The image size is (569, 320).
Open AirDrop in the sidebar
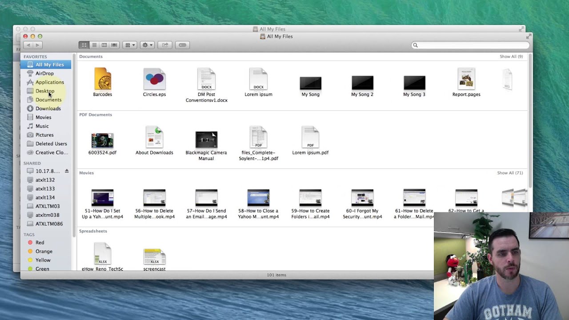tap(45, 73)
